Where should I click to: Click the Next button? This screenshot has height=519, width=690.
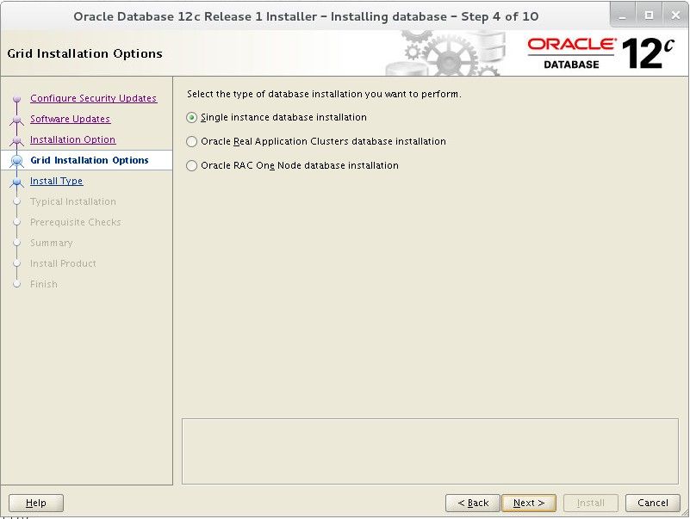pyautogui.click(x=529, y=503)
